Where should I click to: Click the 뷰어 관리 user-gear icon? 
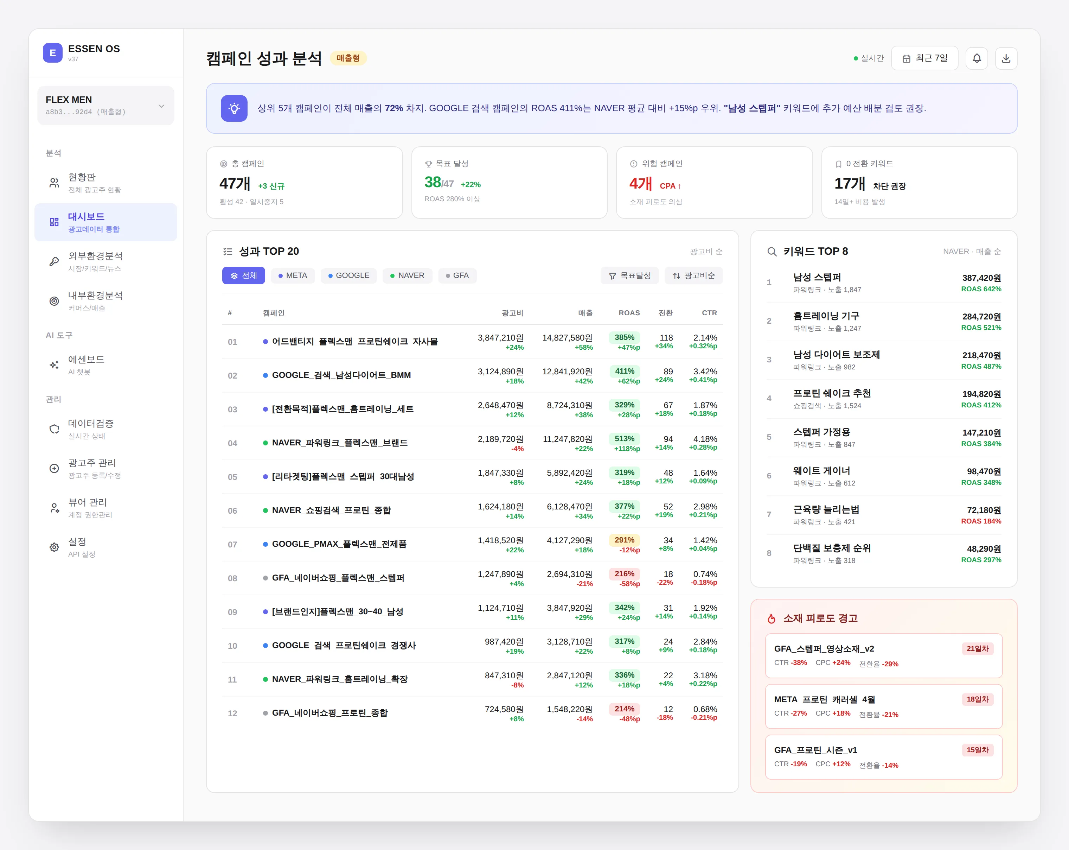(54, 508)
